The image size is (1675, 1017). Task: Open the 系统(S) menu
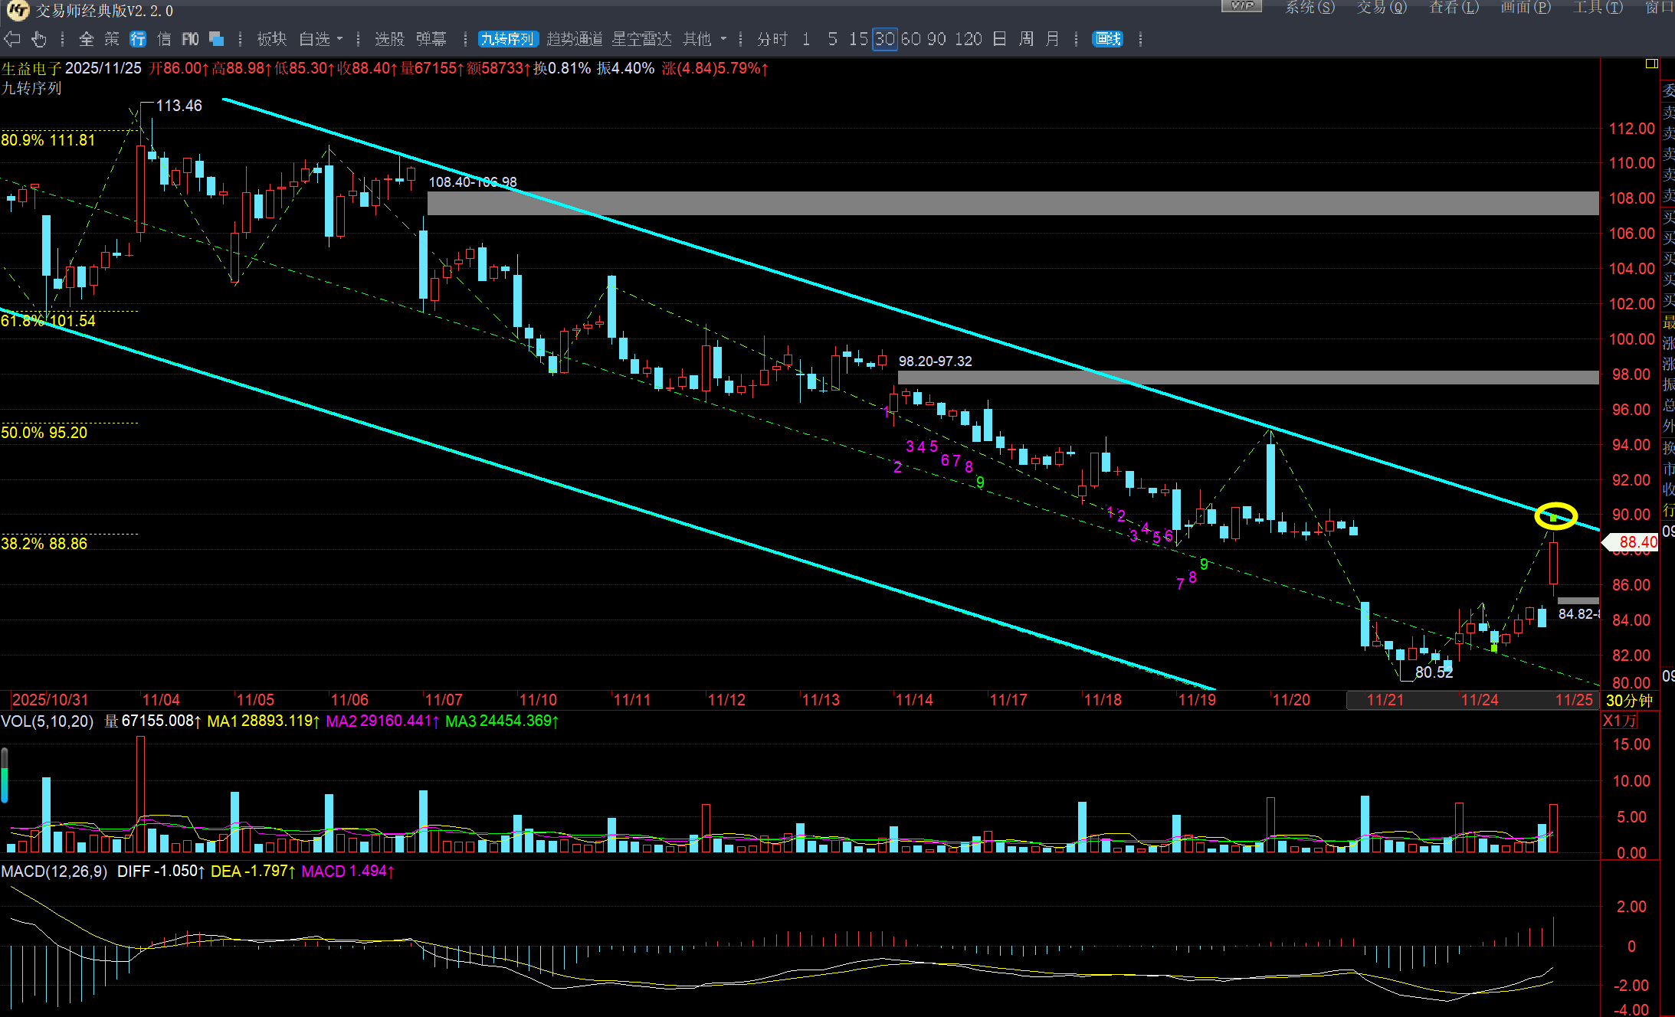[1310, 7]
